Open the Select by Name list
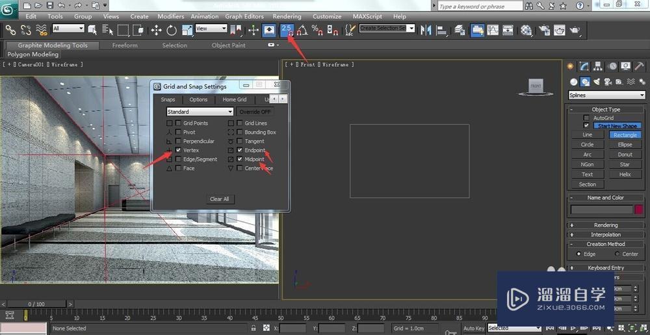The image size is (650, 335). tap(108, 30)
